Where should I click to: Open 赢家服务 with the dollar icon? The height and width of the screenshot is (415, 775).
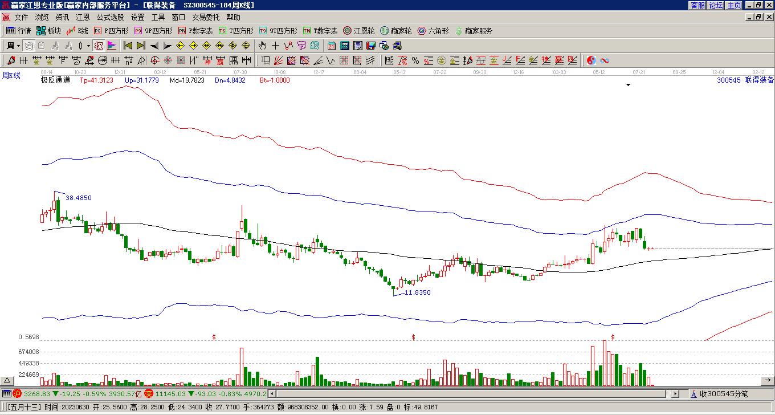(474, 31)
